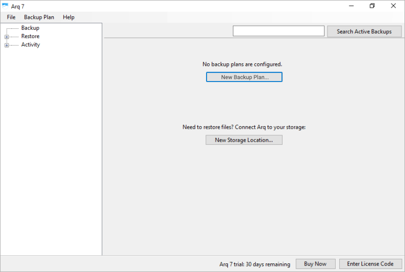Click the 'No backup plans are configured' message
This screenshot has height=272, width=405.
tap(242, 64)
